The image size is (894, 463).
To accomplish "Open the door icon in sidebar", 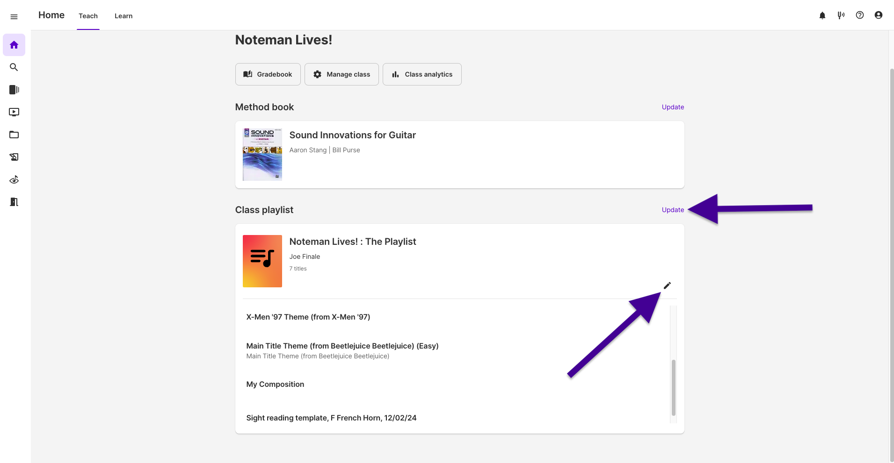I will click(x=14, y=202).
